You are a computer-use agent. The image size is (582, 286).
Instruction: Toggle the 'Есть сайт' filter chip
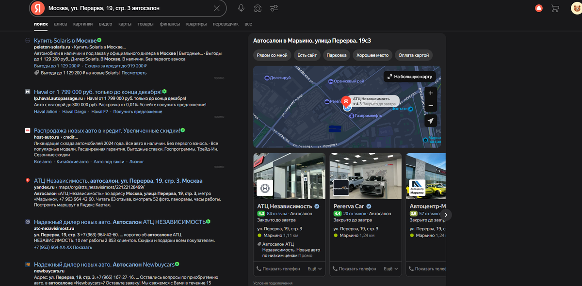pos(307,55)
